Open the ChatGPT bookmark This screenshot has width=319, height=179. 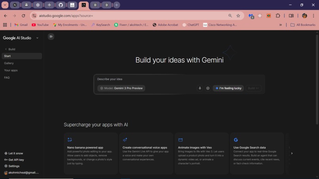191,25
